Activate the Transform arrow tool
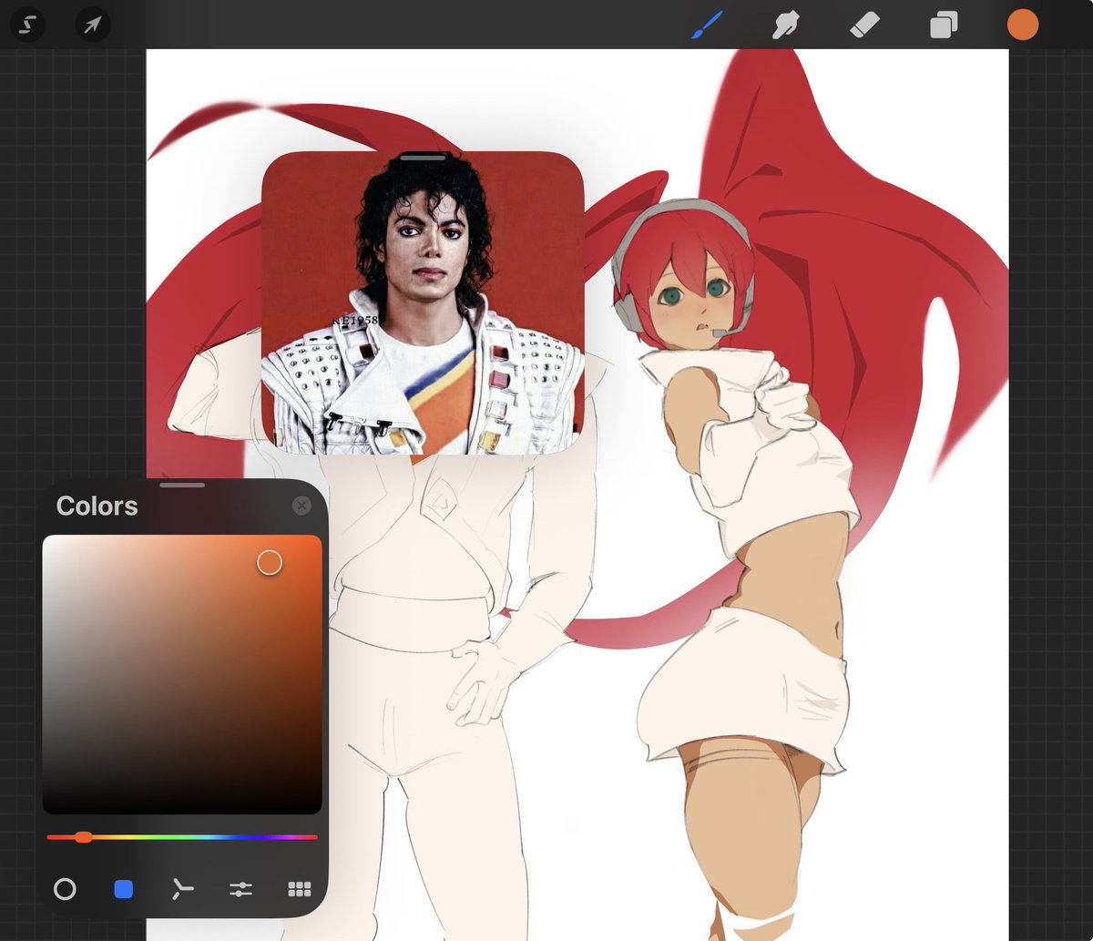This screenshot has width=1093, height=941. point(92,25)
